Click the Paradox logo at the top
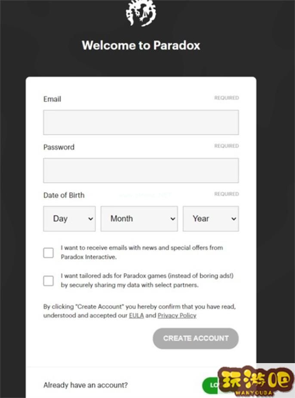Screen dimensions: 295x398 (141, 12)
